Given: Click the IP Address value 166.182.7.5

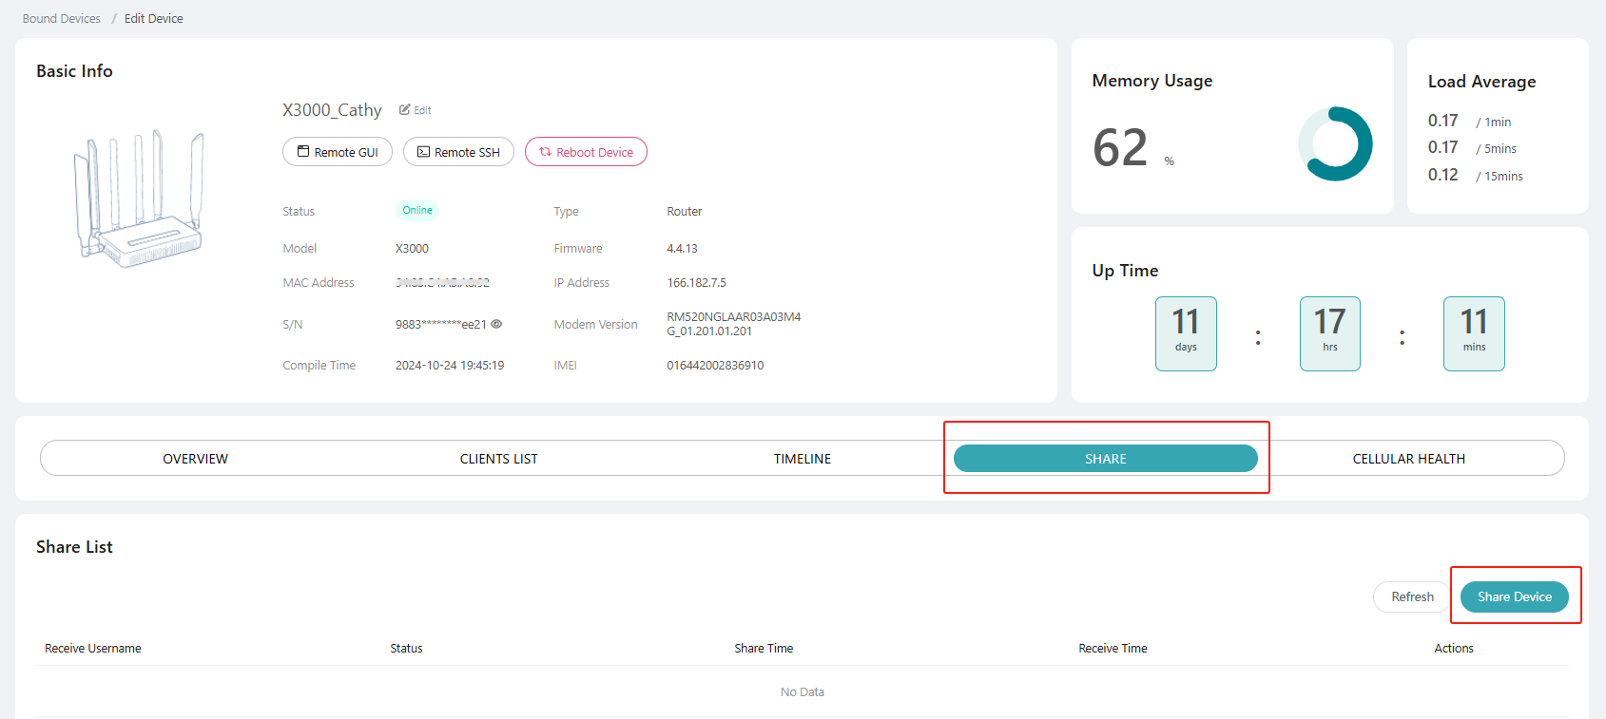Looking at the screenshot, I should click(x=696, y=283).
